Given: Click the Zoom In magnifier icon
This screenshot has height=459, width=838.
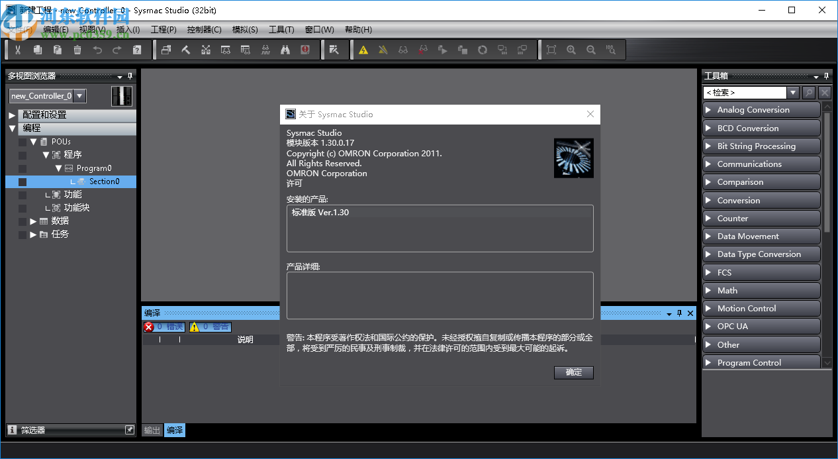Looking at the screenshot, I should click(571, 50).
